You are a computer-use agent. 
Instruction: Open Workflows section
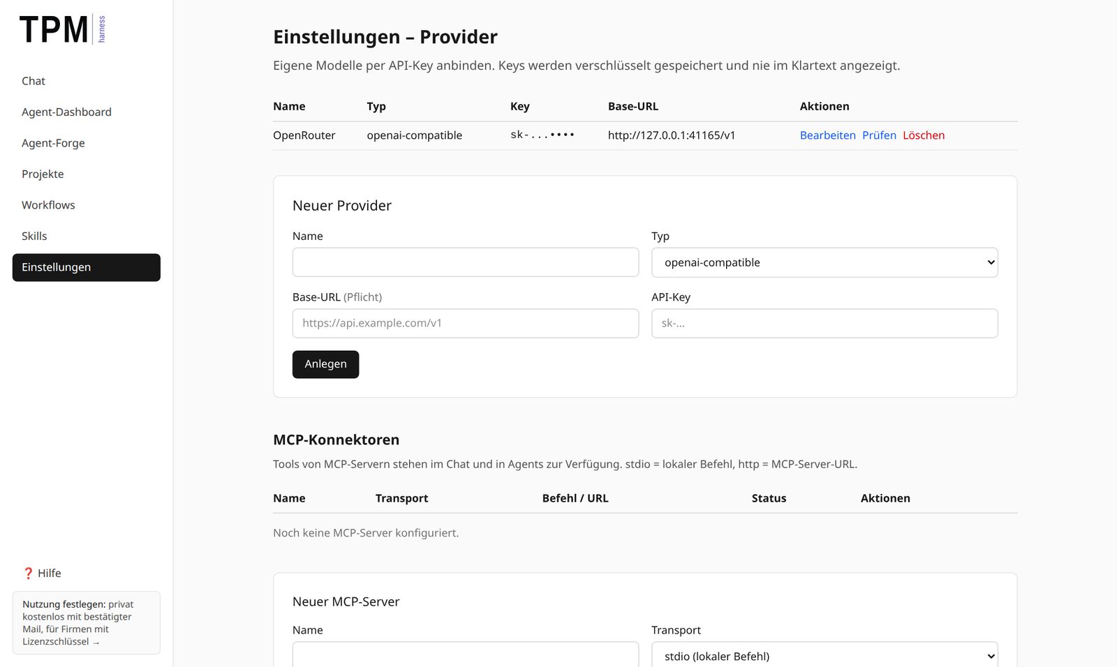click(87, 205)
